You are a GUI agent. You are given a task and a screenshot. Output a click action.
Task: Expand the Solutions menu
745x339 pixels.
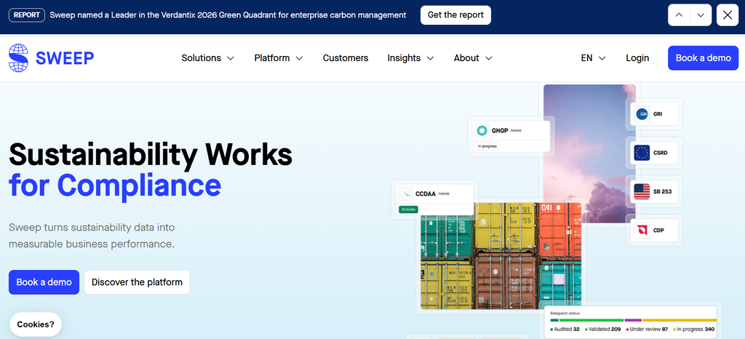[x=207, y=58]
